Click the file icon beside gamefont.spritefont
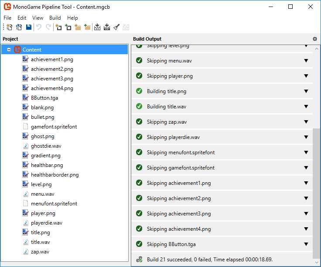 pos(25,127)
